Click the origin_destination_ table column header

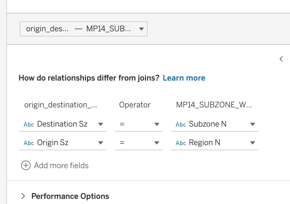[61, 105]
